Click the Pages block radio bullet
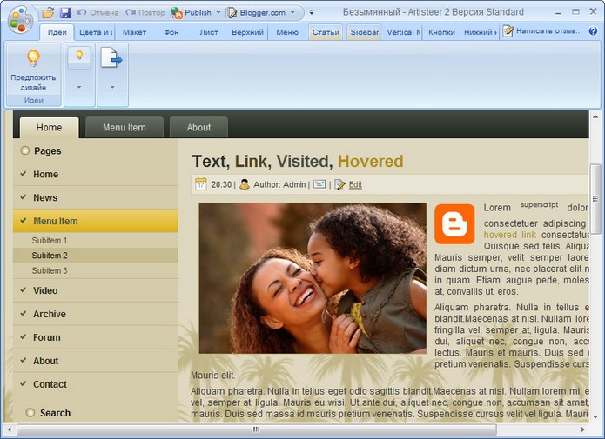The image size is (605, 439). tap(25, 151)
